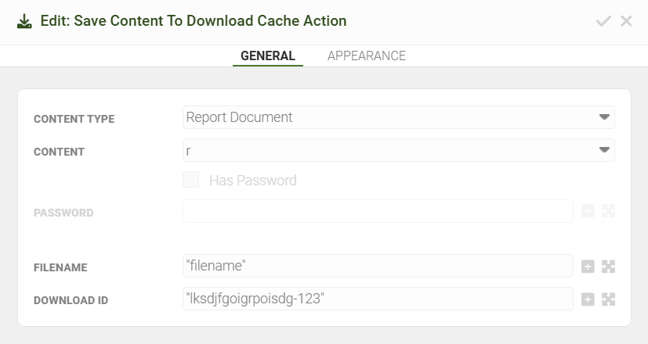
Task: Toggle the Has Password checkbox
Action: [190, 181]
